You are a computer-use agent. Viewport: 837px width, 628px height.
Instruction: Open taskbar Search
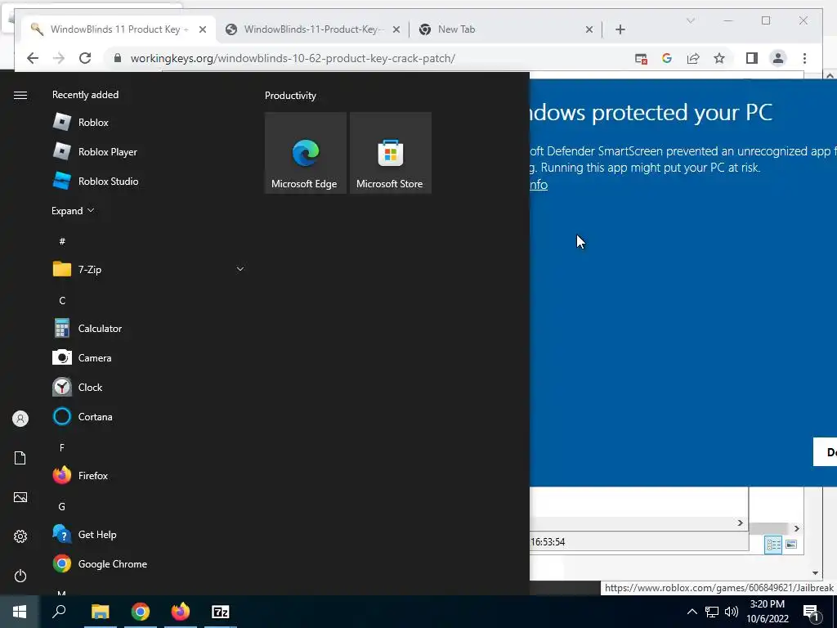(x=59, y=612)
